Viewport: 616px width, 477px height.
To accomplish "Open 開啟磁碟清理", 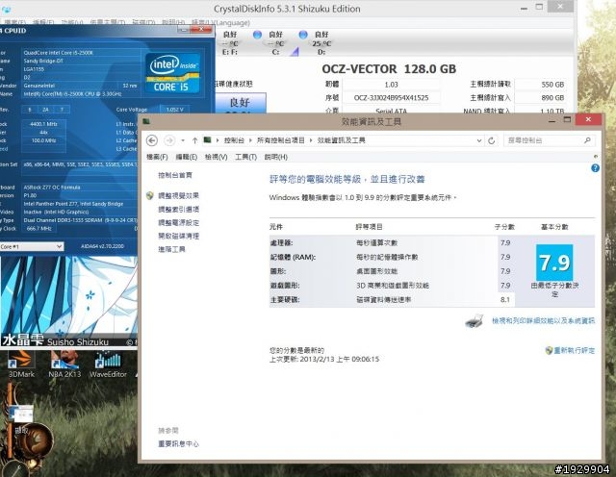I will 178,236.
